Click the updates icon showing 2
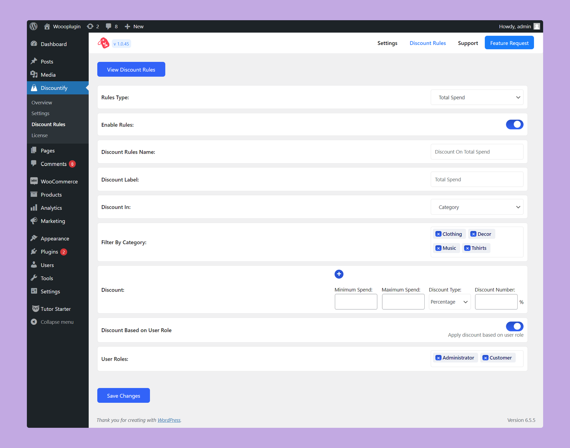 pos(90,26)
